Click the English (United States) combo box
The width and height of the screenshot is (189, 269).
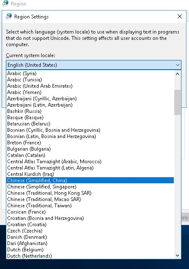(94, 65)
